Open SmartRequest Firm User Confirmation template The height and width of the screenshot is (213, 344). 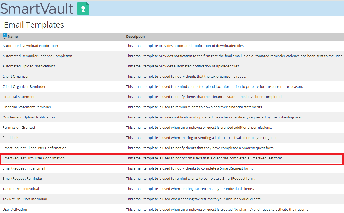pos(33,158)
